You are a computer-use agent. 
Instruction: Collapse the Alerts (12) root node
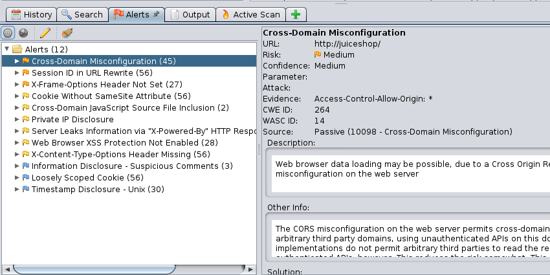coord(6,49)
